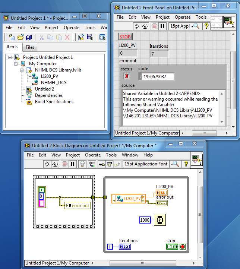Collapse My Computer tree node

(16, 64)
